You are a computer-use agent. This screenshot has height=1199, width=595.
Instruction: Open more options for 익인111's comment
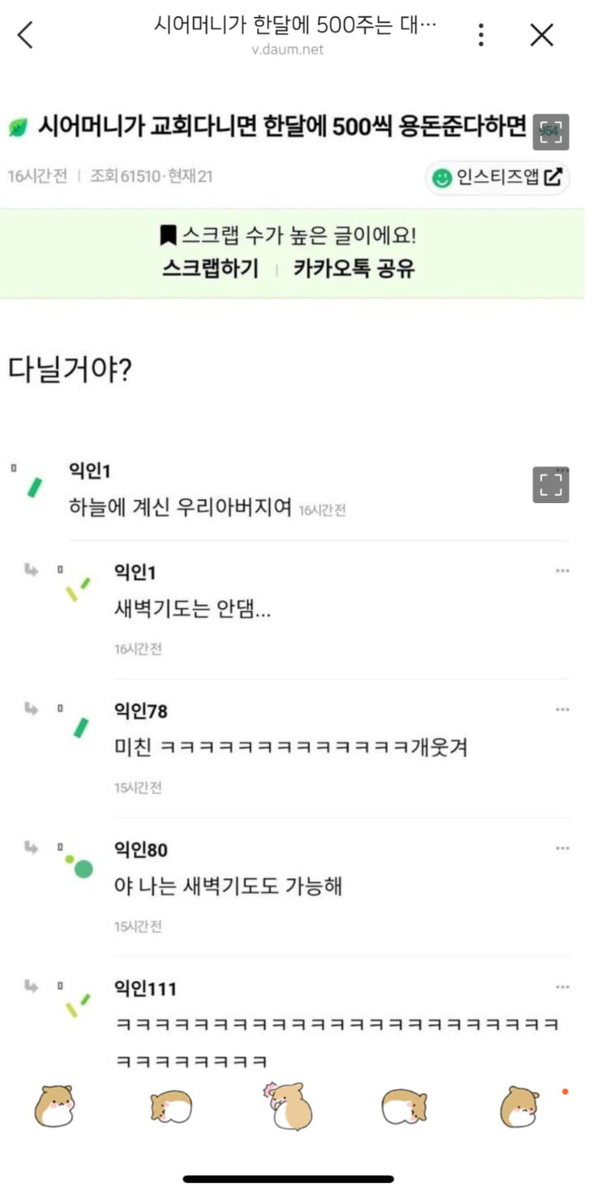(563, 986)
